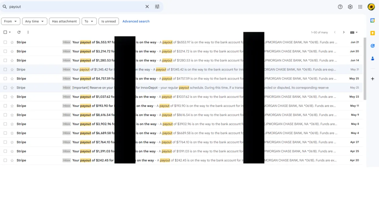Image resolution: width=379 pixels, height=213 pixels.
Task: Open the Any time filter dropdown
Action: 35,21
